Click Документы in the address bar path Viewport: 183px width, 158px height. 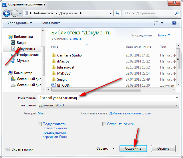68,13
